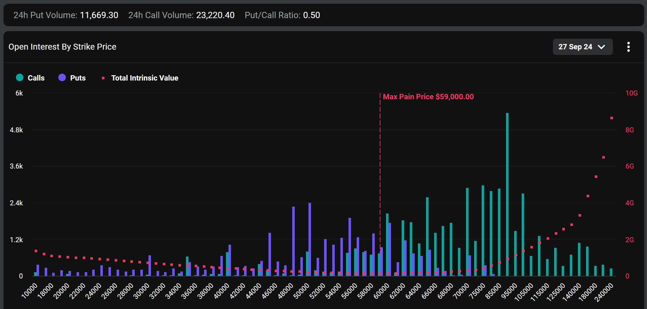Viewport: 647px width, 309px height.
Task: Click the 60000 strike axis label
Action: [x=381, y=291]
